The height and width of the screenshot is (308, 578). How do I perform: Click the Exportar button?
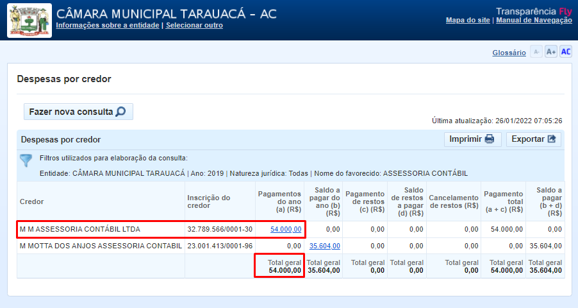point(533,139)
